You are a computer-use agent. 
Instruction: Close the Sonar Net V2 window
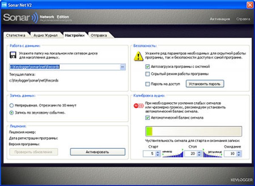pyautogui.click(x=249, y=4)
